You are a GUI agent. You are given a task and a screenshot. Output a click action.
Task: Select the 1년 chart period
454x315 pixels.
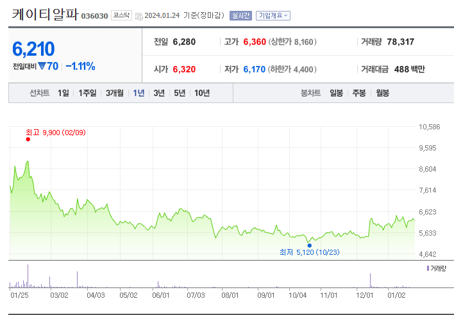pyautogui.click(x=139, y=93)
